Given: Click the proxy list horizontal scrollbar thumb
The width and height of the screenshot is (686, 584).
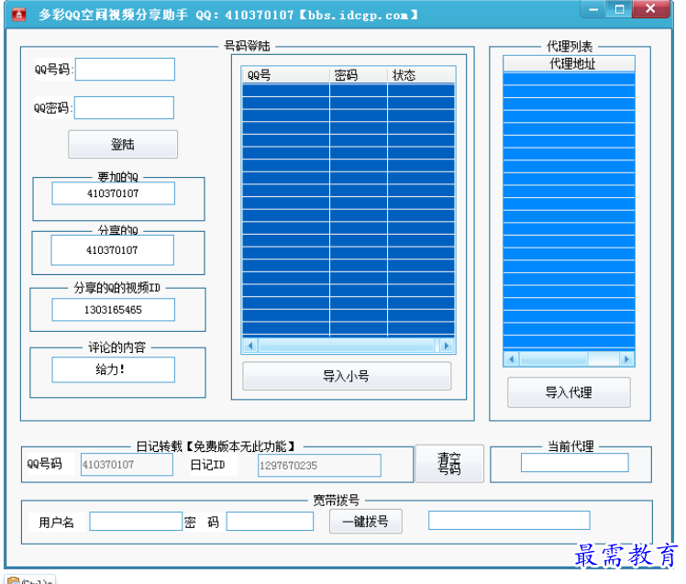Looking at the screenshot, I should pos(553,359).
